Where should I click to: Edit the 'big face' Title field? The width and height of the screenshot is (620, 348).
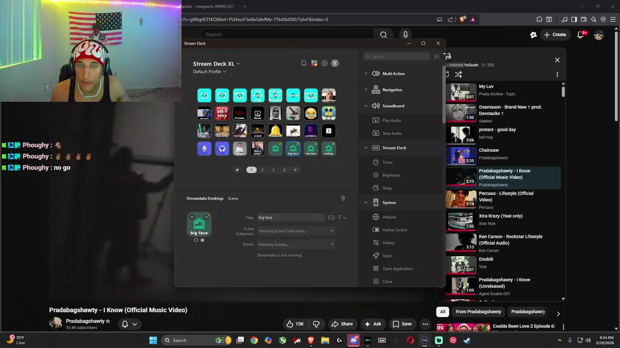[x=291, y=217]
